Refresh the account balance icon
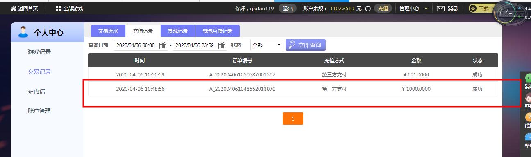The height and width of the screenshot is (157, 531). point(368,8)
